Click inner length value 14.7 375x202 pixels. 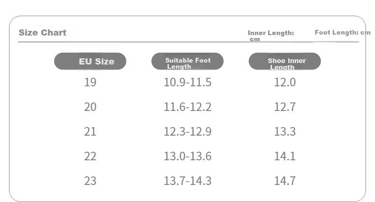pos(285,181)
